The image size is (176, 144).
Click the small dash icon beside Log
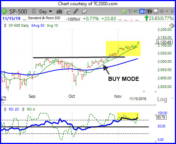point(173,99)
